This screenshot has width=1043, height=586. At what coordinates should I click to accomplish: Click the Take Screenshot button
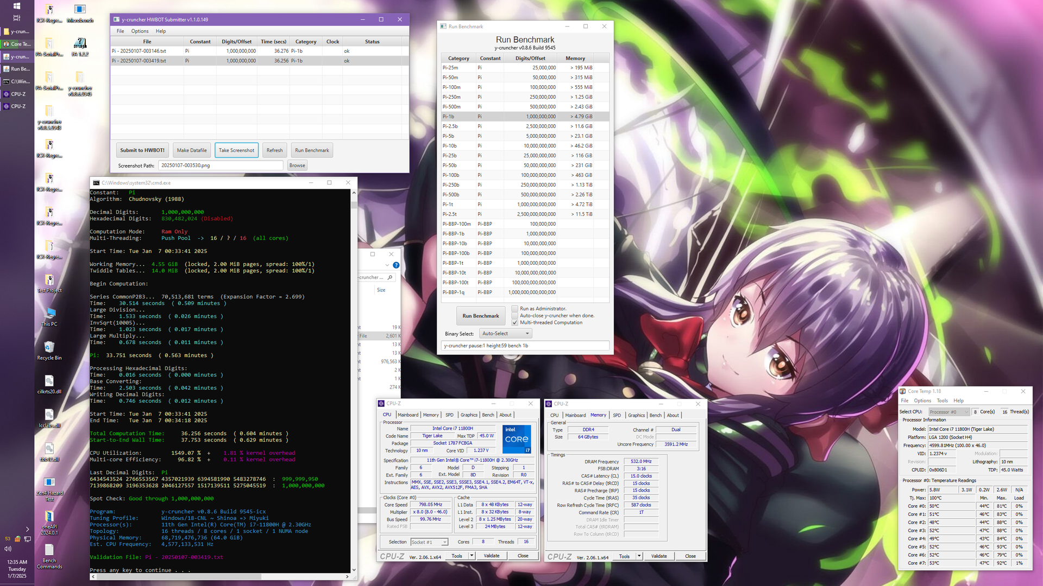(x=236, y=150)
